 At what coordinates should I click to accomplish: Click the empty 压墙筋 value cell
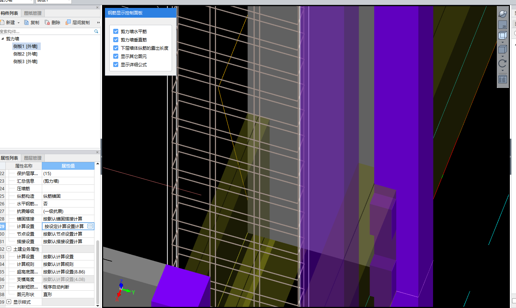point(68,188)
